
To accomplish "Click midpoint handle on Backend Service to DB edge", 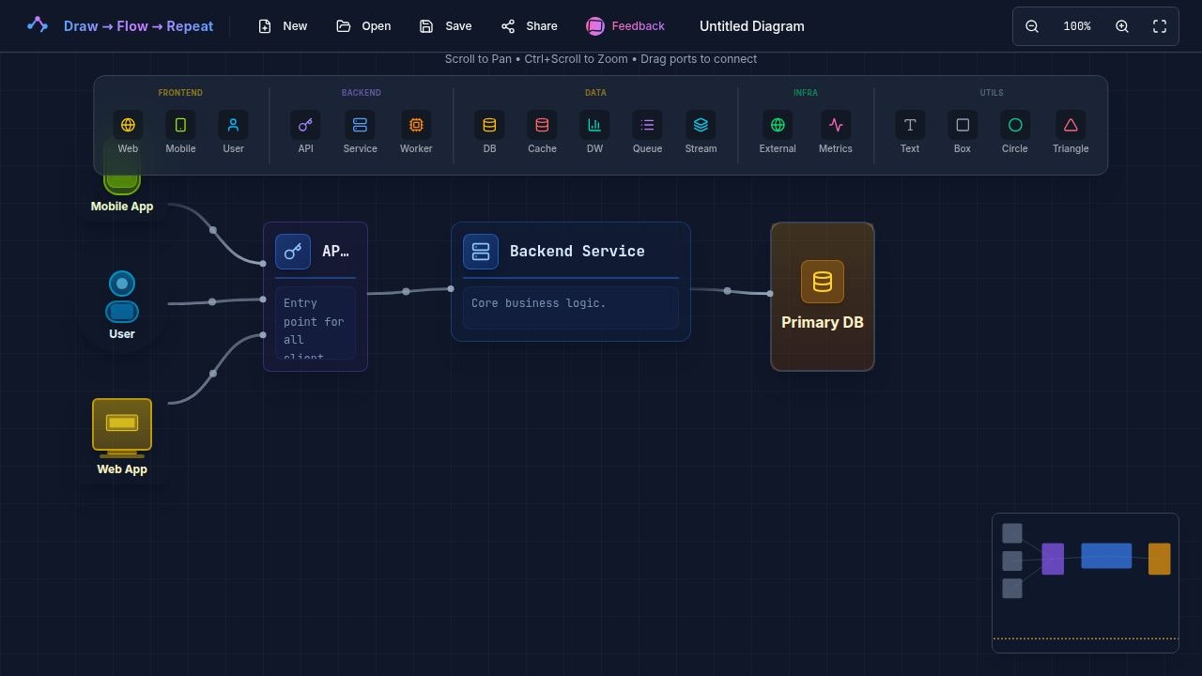I will click(x=727, y=291).
